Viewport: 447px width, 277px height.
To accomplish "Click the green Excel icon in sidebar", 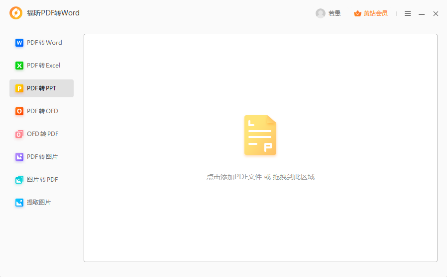I will click(x=19, y=66).
